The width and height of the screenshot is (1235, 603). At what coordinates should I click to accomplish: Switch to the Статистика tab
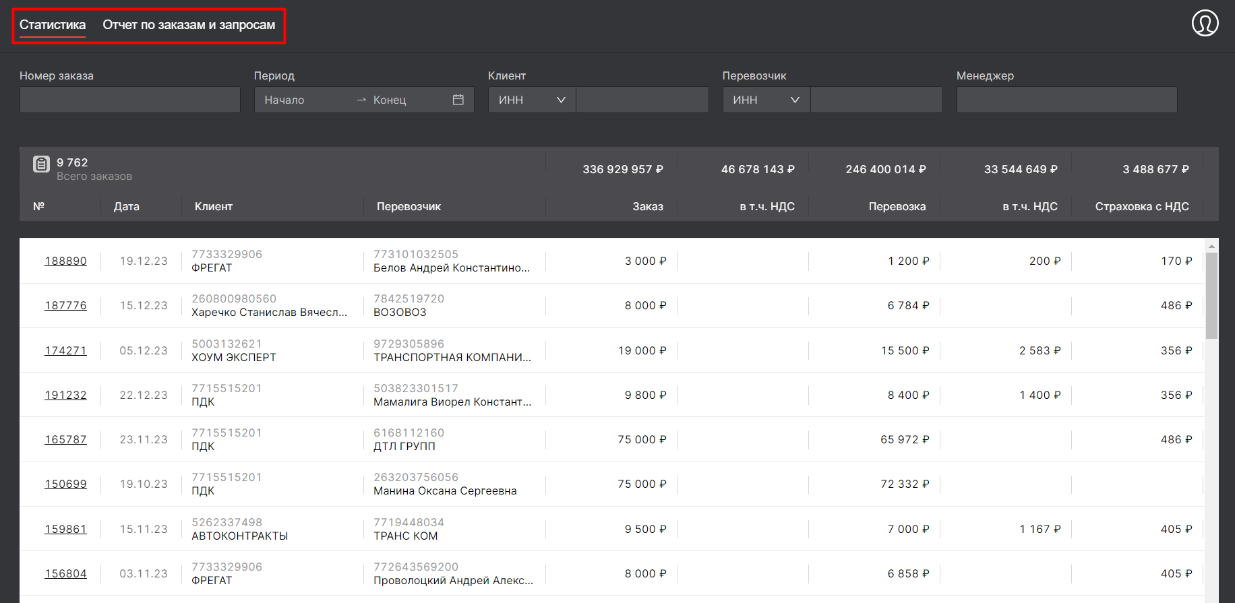click(x=53, y=25)
